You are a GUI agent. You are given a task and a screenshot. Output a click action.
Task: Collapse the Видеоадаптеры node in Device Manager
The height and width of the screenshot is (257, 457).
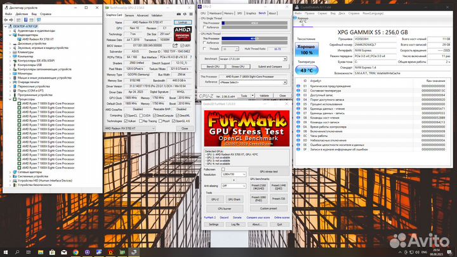pyautogui.click(x=10, y=35)
